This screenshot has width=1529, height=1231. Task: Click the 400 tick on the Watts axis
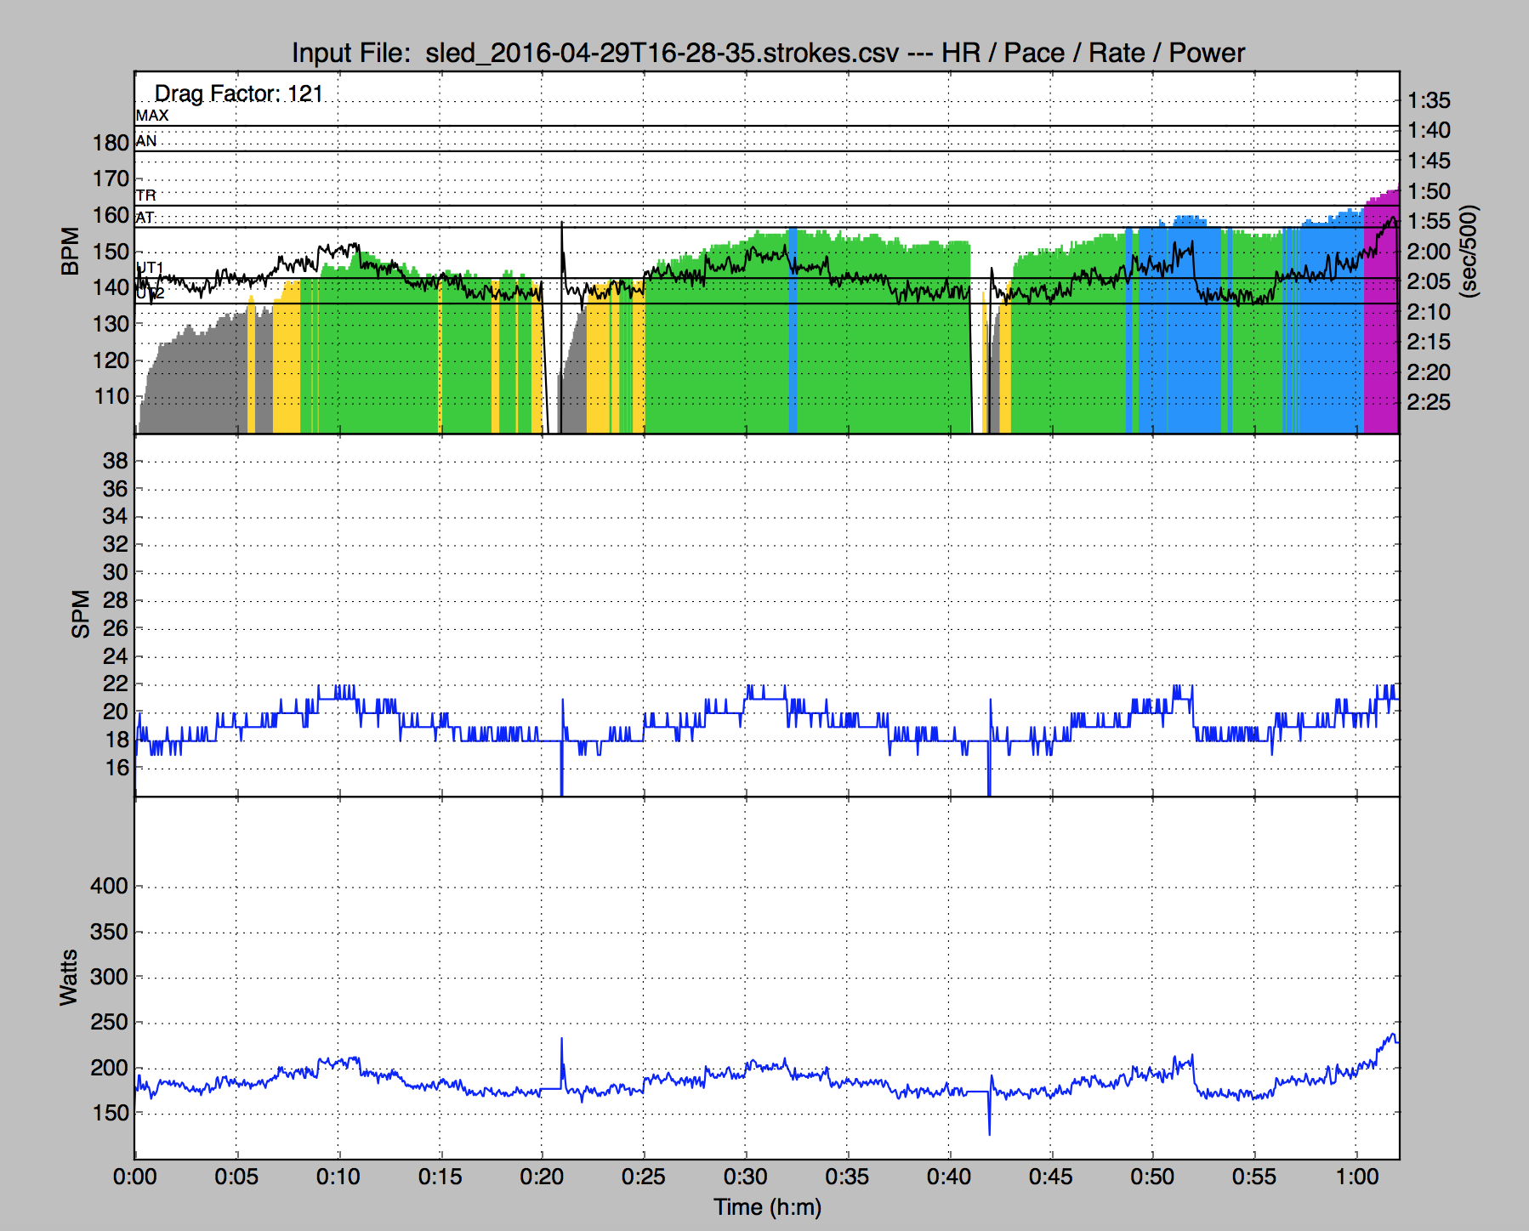(x=109, y=886)
